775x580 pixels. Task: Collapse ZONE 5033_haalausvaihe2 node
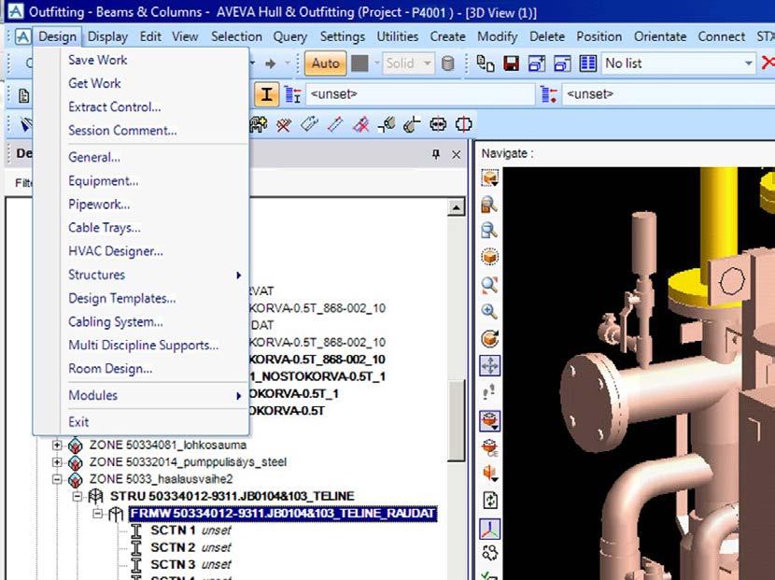coord(57,479)
